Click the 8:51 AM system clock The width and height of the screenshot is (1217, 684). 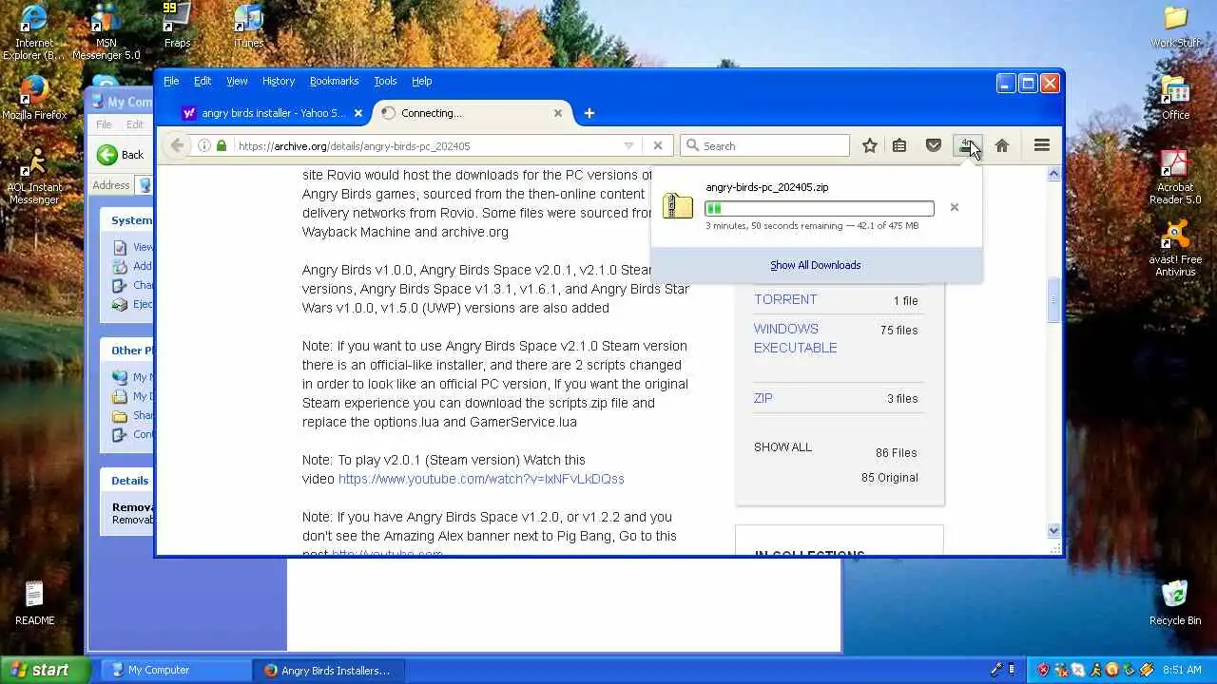coord(1184,670)
